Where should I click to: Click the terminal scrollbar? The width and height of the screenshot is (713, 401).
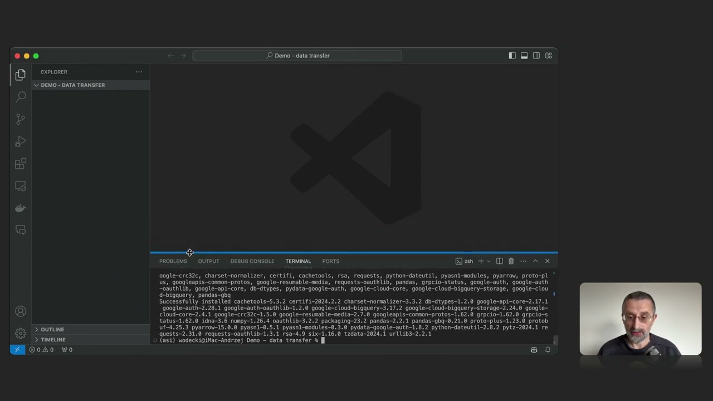pos(555,340)
